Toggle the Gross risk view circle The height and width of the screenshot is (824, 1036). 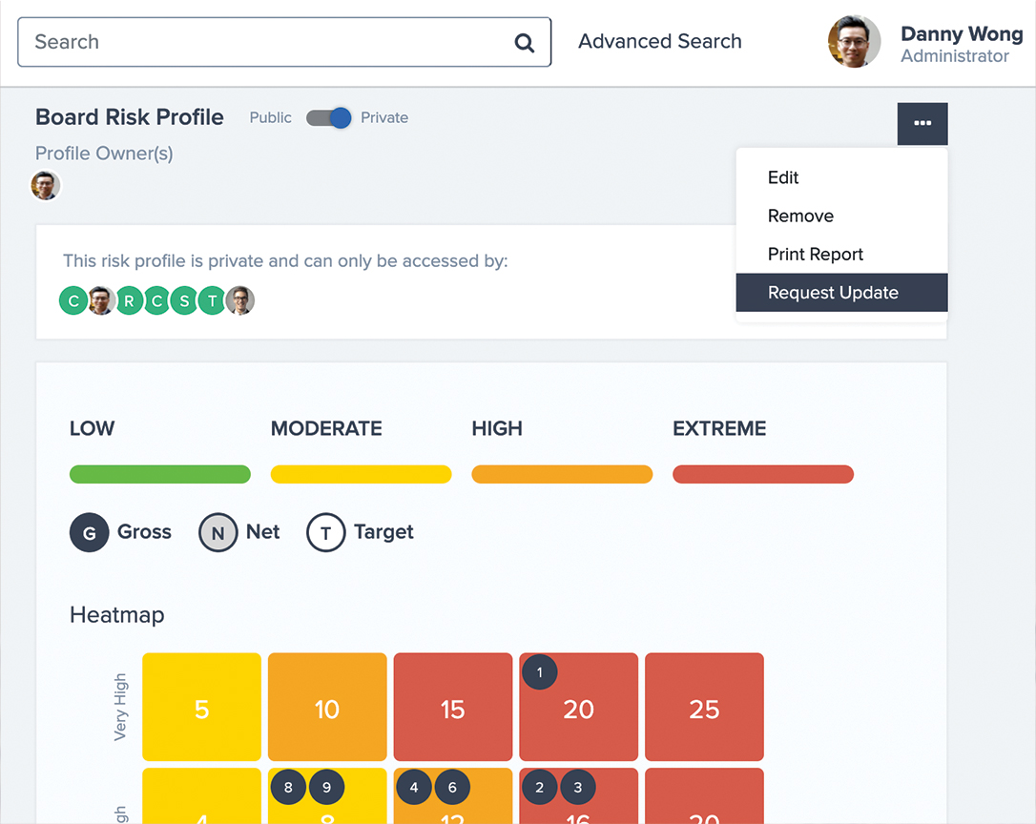[x=90, y=532]
